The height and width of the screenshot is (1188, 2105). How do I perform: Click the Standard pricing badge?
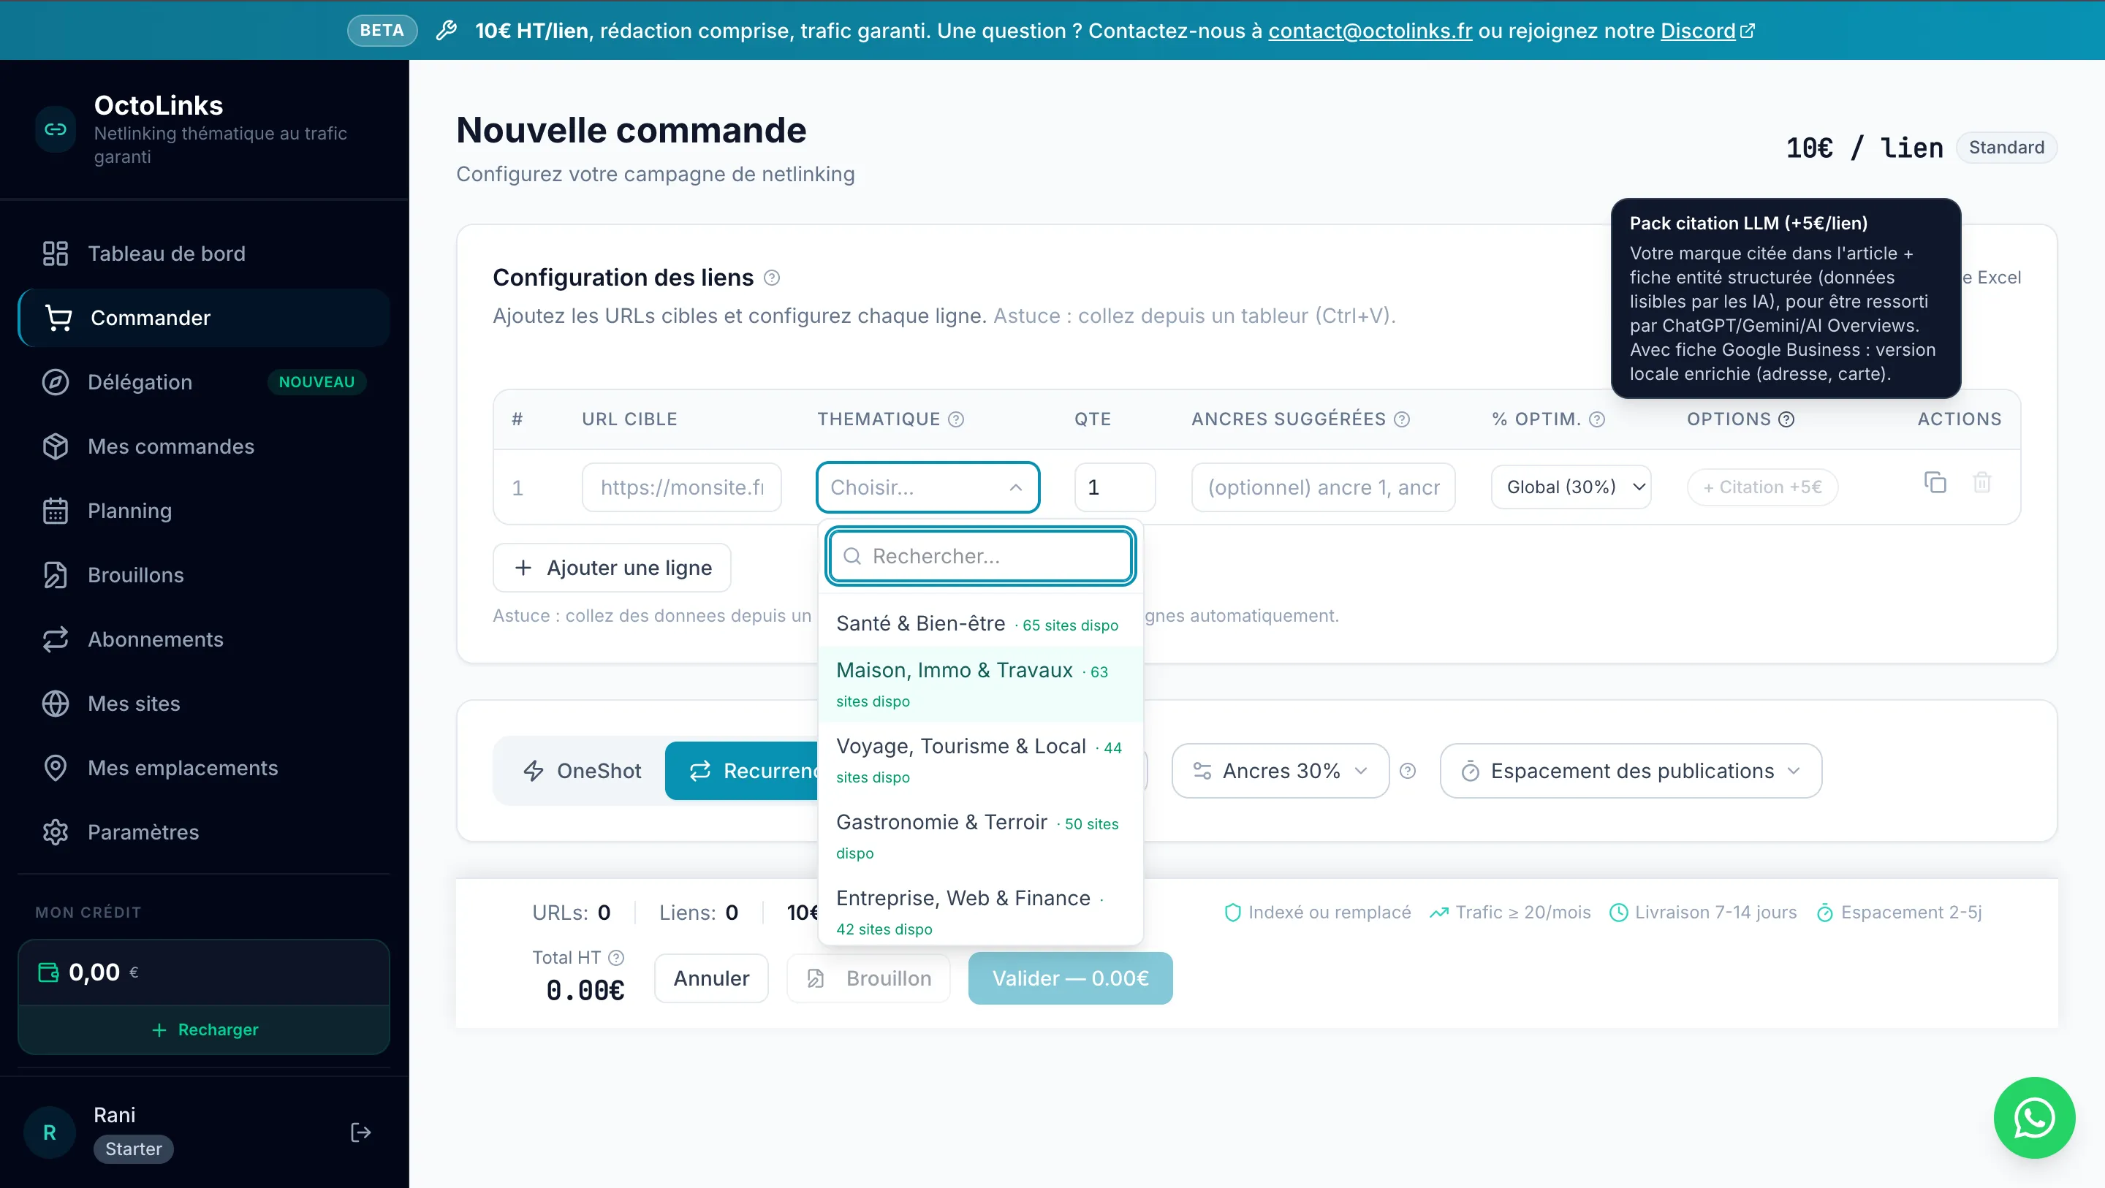click(x=2007, y=148)
